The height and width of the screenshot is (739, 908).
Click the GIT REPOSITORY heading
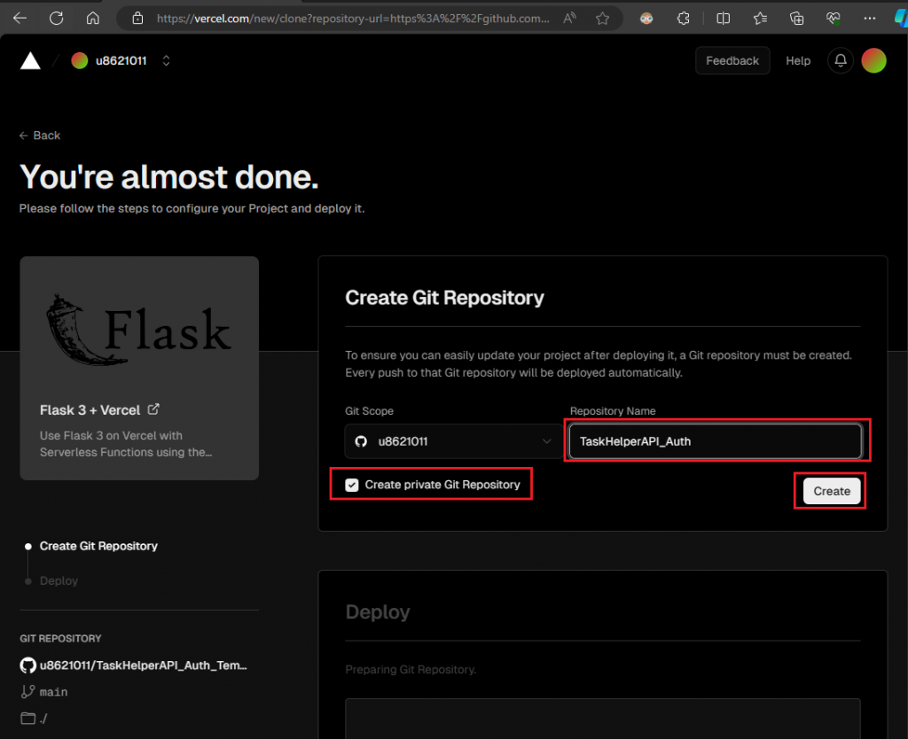(x=60, y=638)
